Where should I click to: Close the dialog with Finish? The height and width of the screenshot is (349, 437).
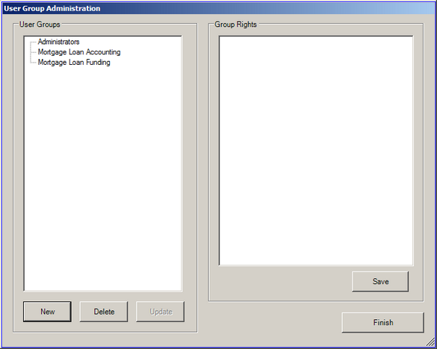pos(383,322)
